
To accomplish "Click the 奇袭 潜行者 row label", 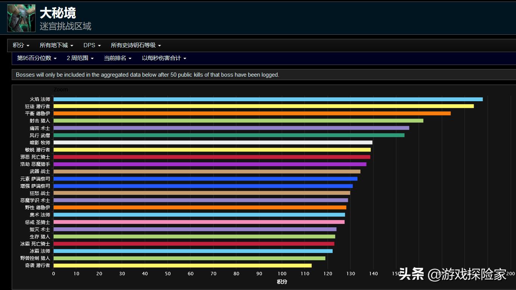I will (x=37, y=265).
